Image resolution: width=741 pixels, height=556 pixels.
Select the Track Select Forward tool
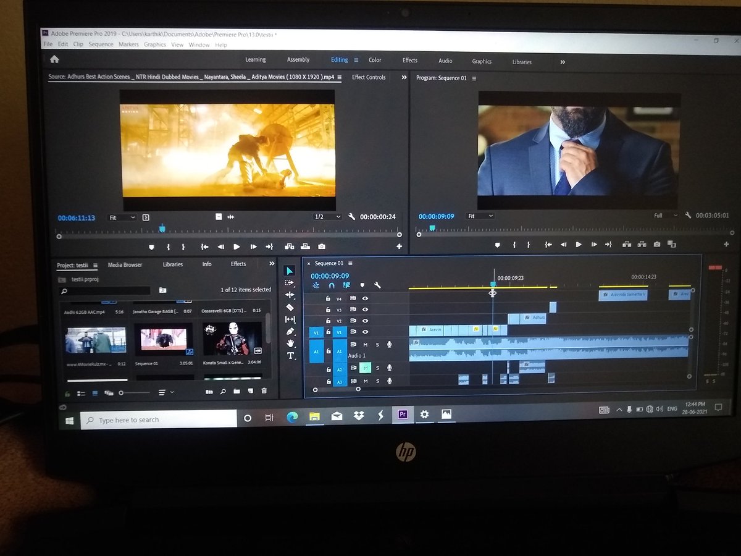click(290, 282)
